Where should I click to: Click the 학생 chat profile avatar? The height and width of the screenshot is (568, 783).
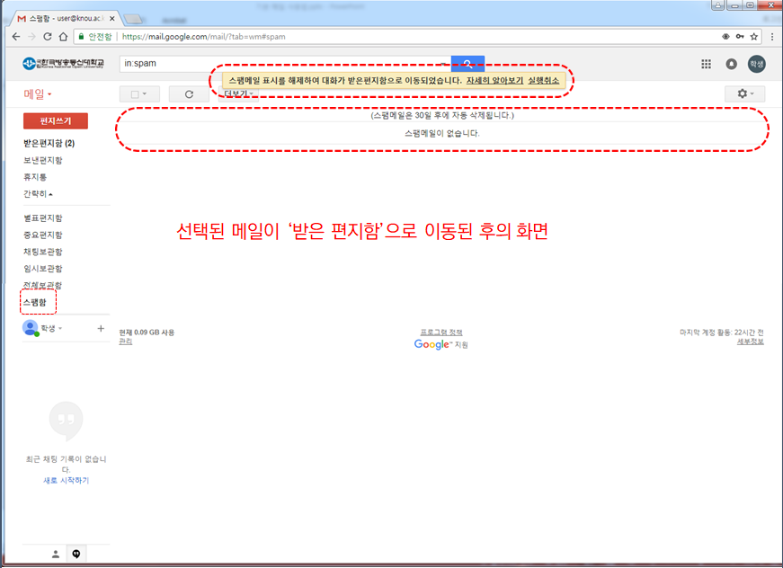tap(31, 328)
